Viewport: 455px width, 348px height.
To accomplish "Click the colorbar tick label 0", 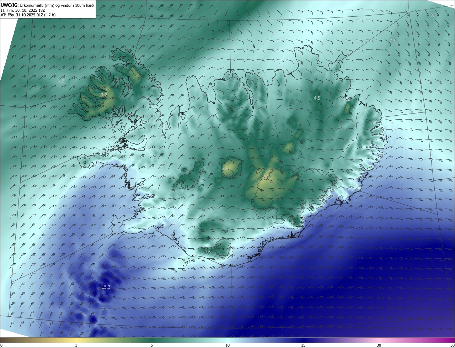I will (1, 345).
